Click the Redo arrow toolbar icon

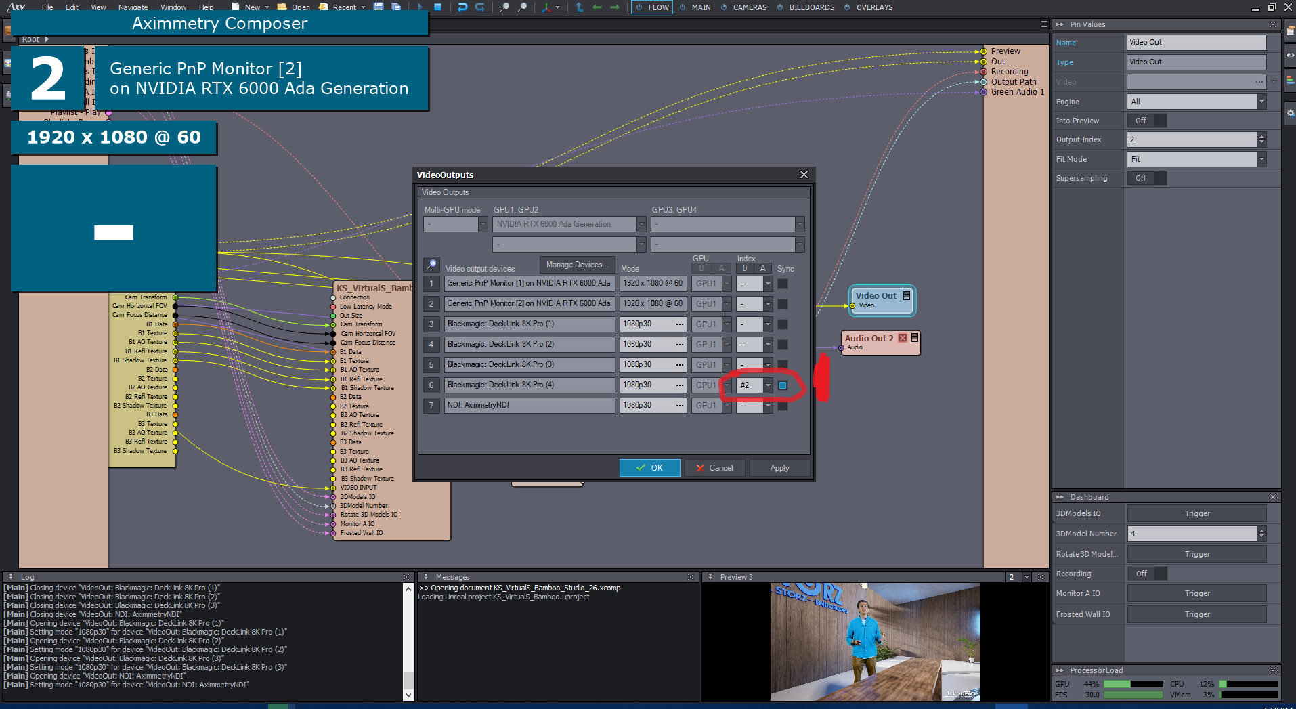(x=479, y=7)
